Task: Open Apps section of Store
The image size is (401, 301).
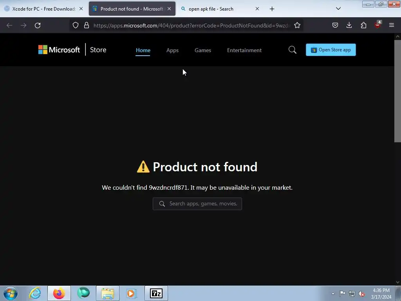Action: click(x=172, y=50)
